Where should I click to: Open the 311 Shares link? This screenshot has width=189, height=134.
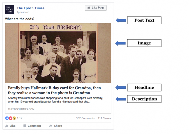104,119
